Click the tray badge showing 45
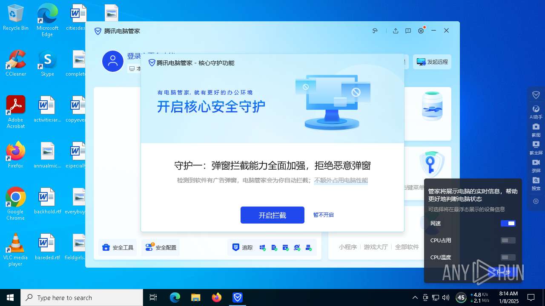The image size is (545, 306). [461, 297]
